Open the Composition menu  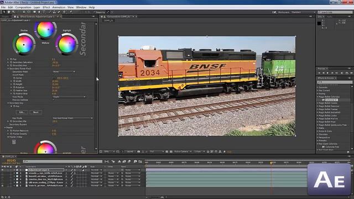click(x=23, y=7)
